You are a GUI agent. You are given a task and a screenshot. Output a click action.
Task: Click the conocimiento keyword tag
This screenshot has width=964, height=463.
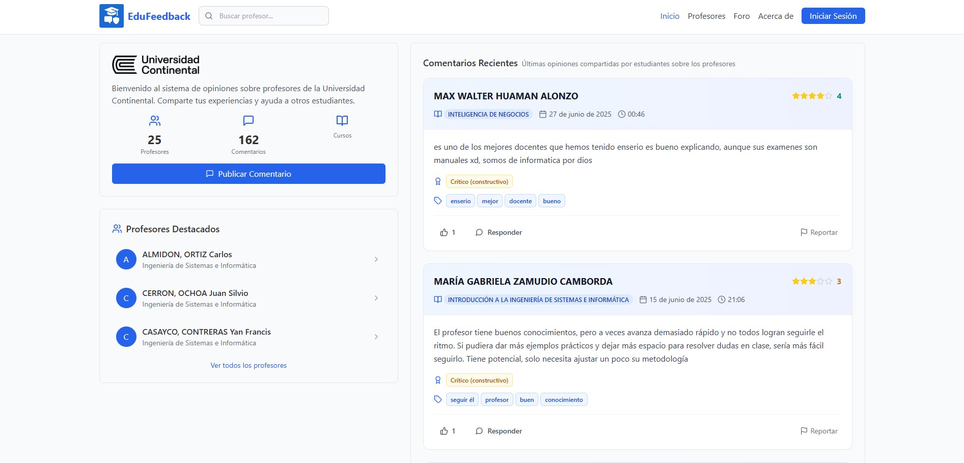564,399
